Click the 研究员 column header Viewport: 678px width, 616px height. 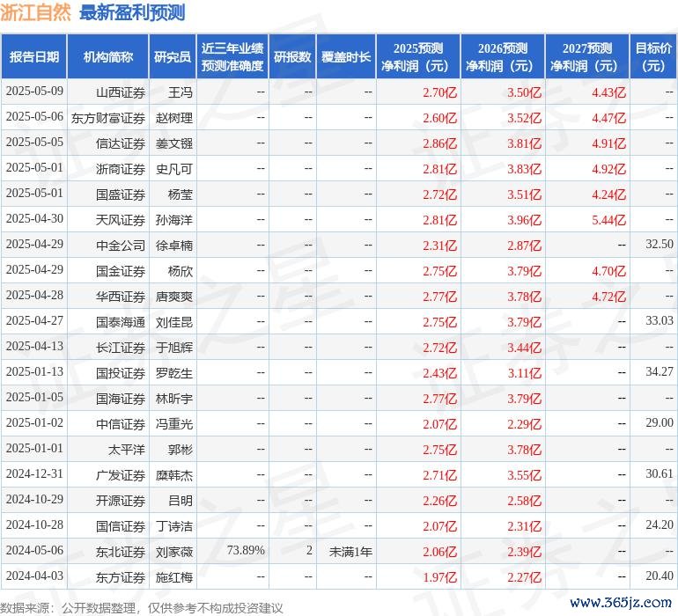(172, 57)
